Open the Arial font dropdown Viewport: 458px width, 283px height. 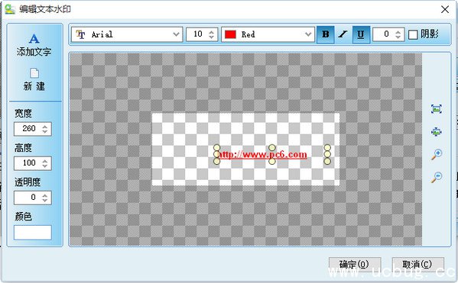pos(127,34)
